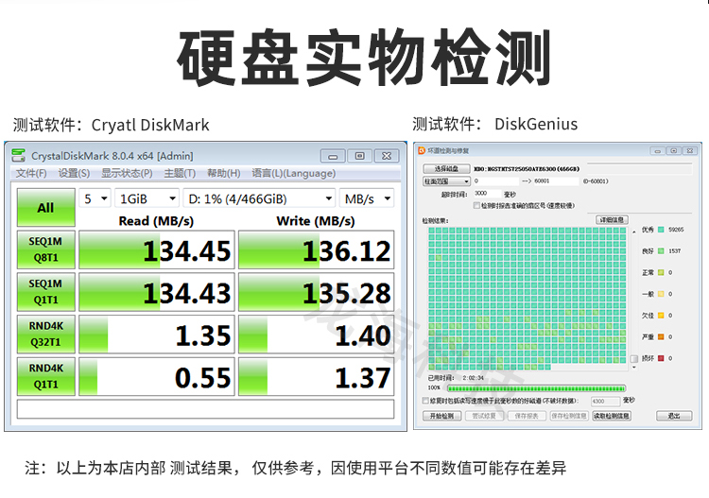Click the CrystalDiskMark title bar app icon

[19, 156]
